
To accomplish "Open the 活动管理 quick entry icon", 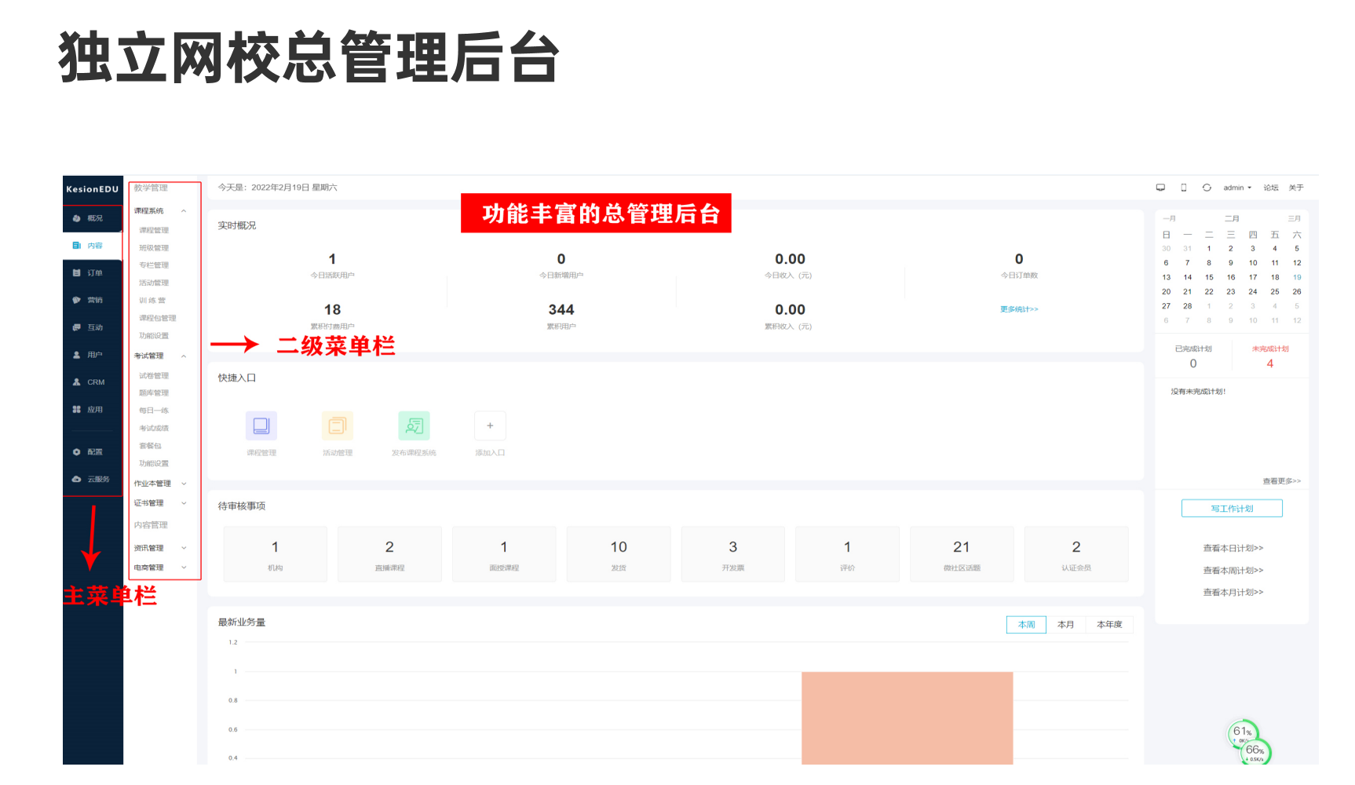I will click(337, 426).
